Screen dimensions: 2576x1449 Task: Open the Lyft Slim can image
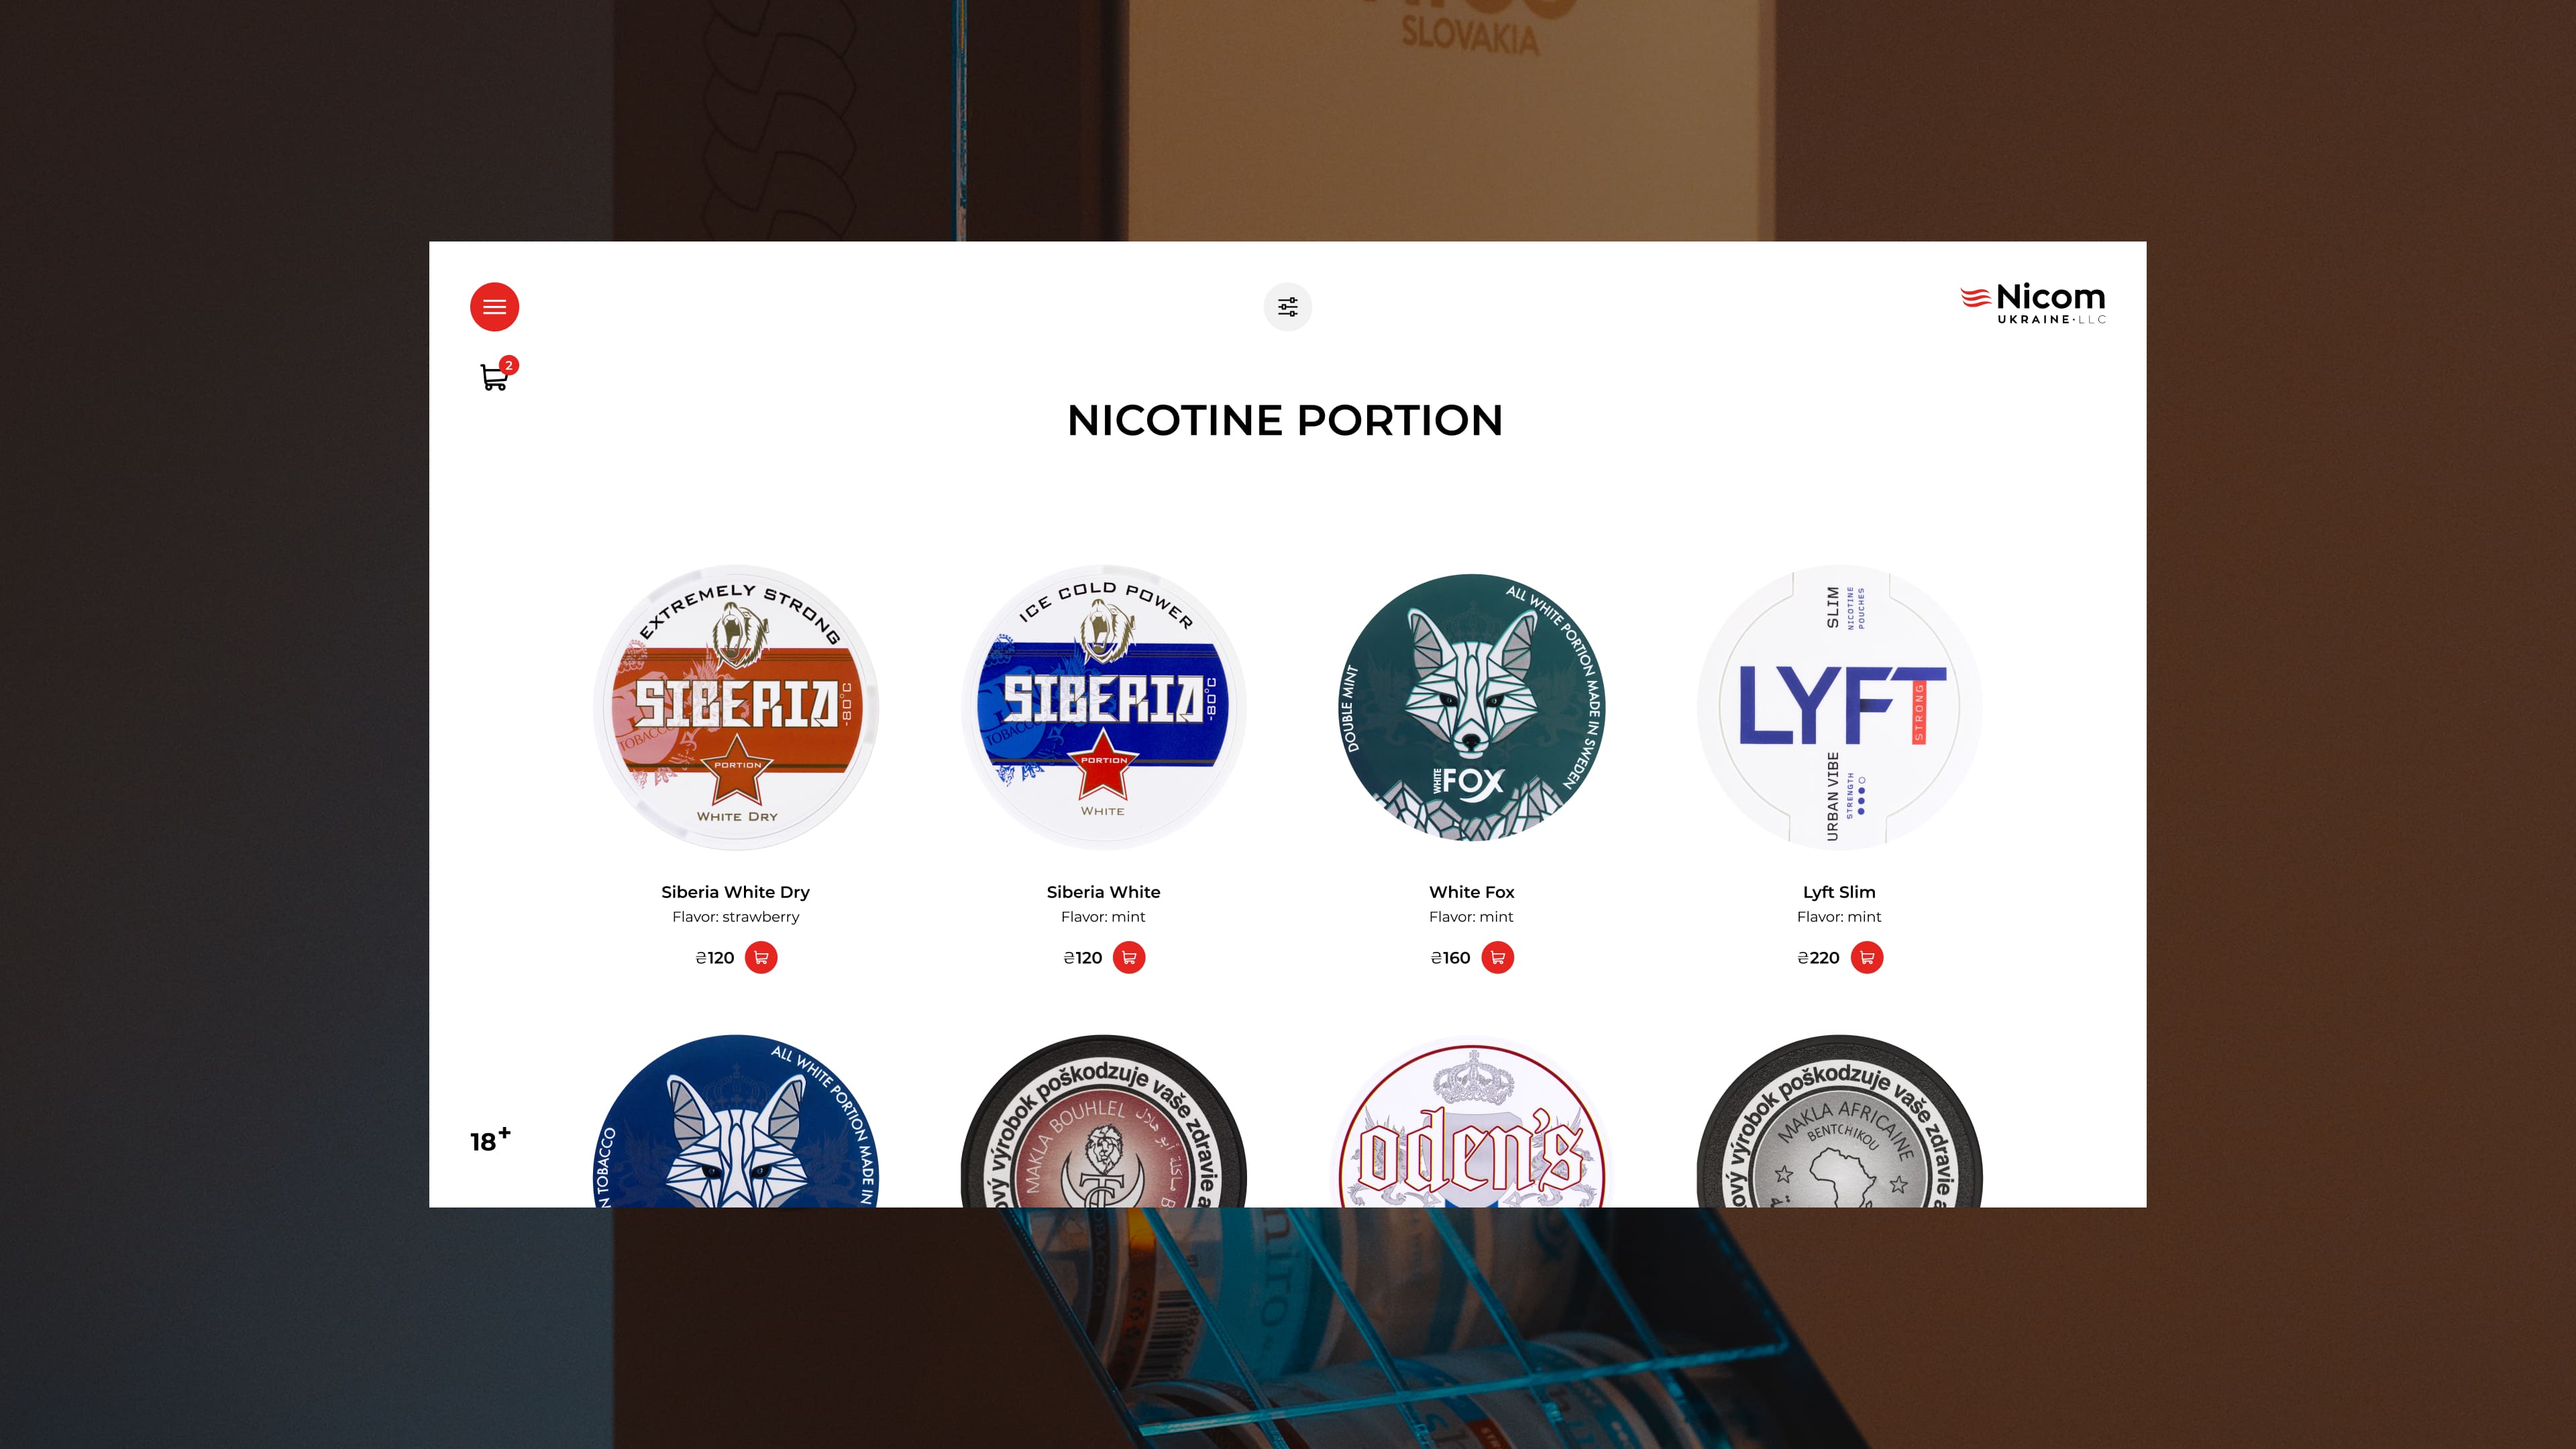pyautogui.click(x=1839, y=707)
